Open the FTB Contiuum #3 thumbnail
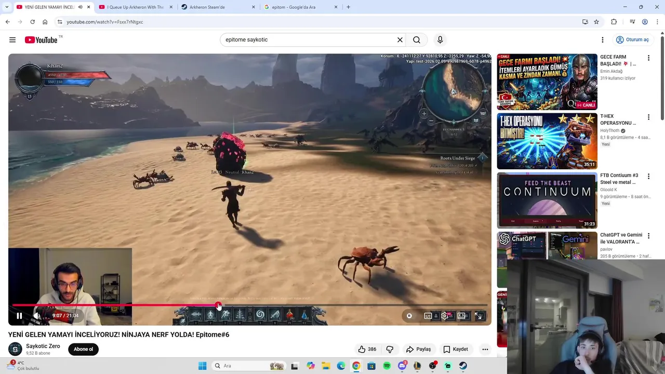This screenshot has width=665, height=374. click(547, 200)
